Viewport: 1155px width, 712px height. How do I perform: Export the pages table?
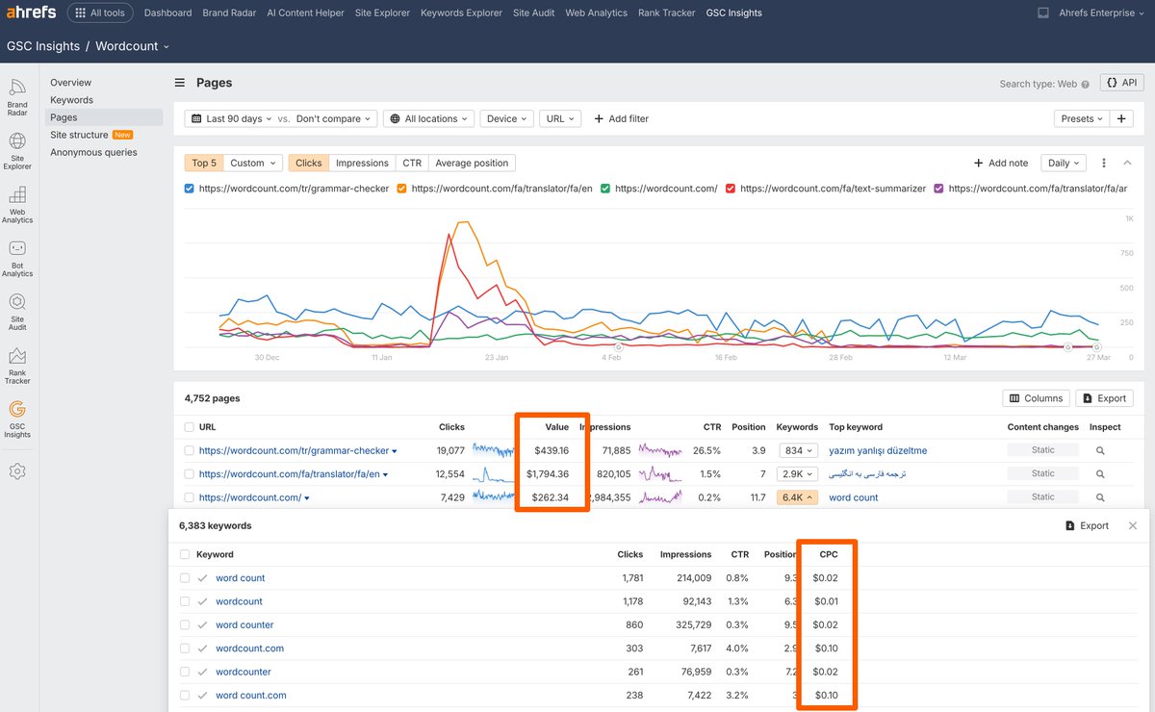coord(1104,397)
